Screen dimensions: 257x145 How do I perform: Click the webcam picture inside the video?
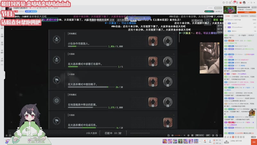pos(209,58)
